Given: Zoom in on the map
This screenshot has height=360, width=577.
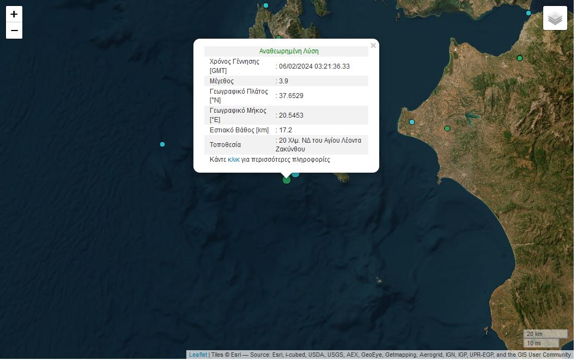Looking at the screenshot, I should (x=14, y=15).
